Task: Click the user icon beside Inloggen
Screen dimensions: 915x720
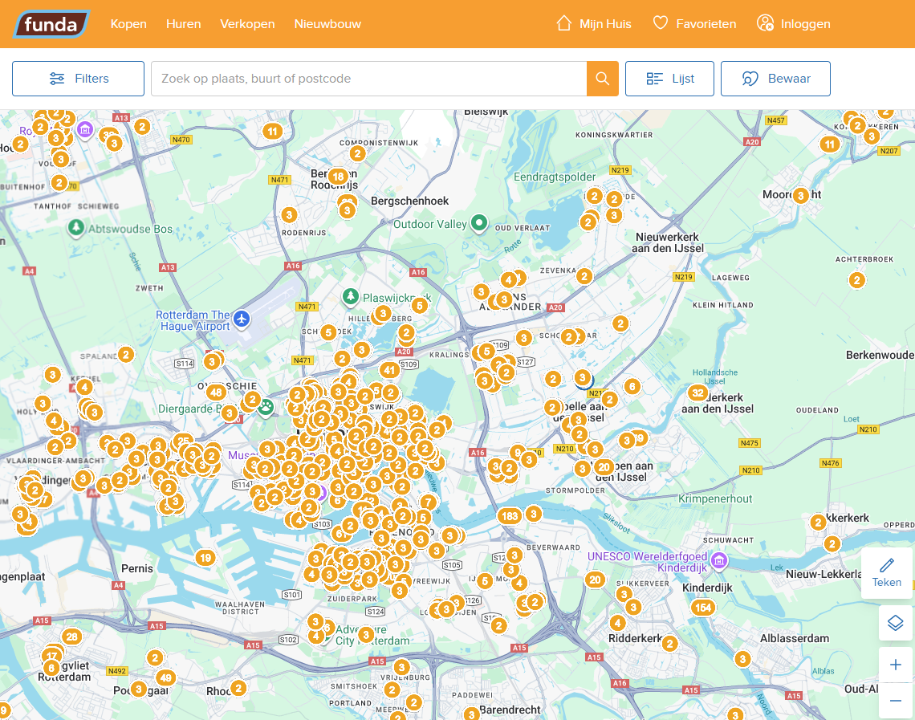Action: pos(765,23)
